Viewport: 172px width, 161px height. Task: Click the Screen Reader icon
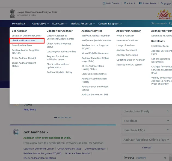coord(140,4)
